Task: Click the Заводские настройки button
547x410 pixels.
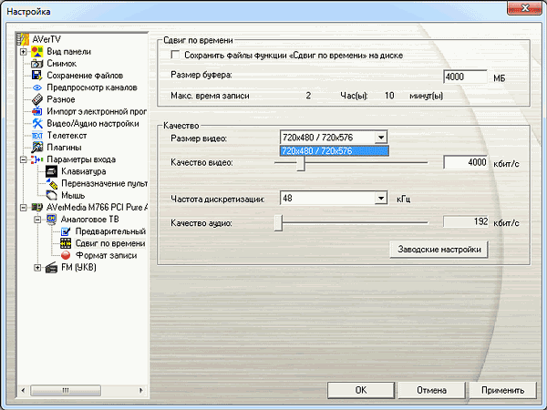Action: point(439,250)
